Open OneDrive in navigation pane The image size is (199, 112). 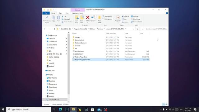coord(51,71)
